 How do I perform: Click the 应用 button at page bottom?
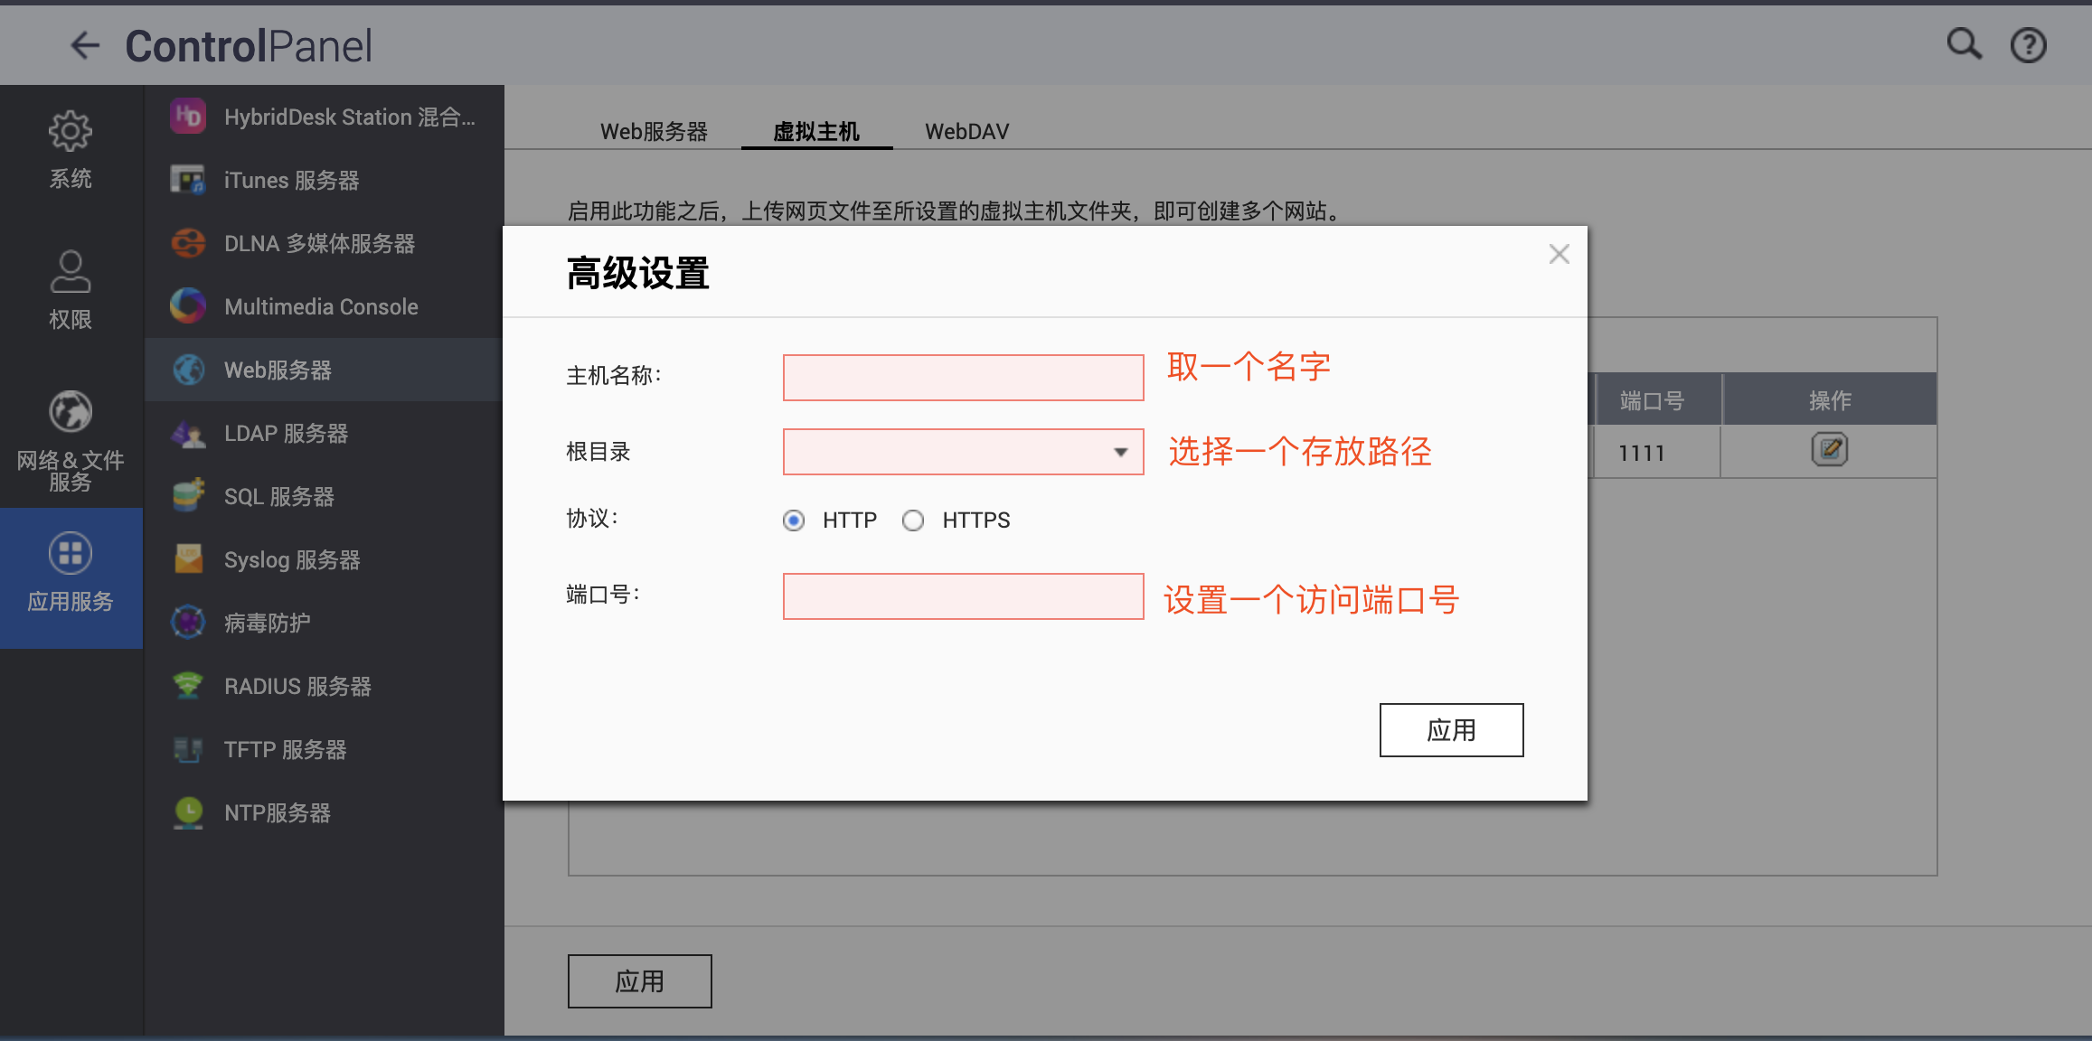pos(639,981)
